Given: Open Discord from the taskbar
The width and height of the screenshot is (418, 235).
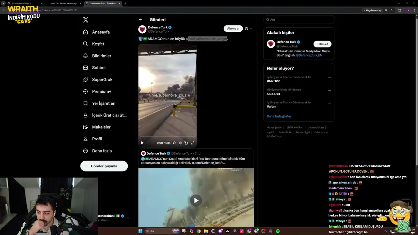Looking at the screenshot, I should (x=220, y=231).
